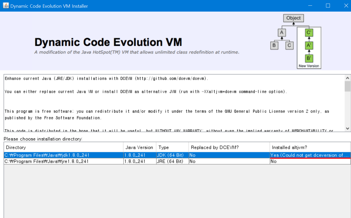Click the class hierarchy diagram image
351x218 pixels.
click(296, 41)
